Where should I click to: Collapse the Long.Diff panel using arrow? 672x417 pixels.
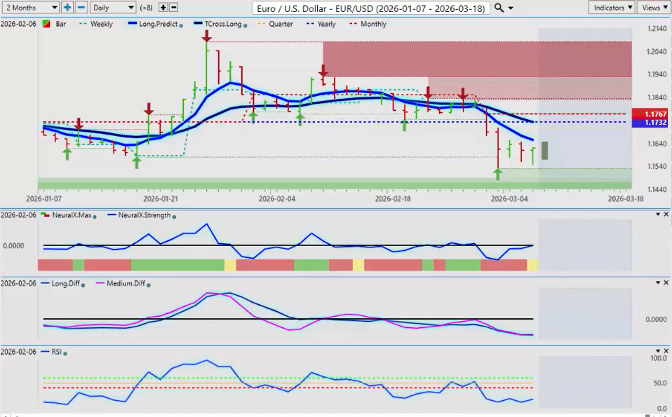click(657, 282)
